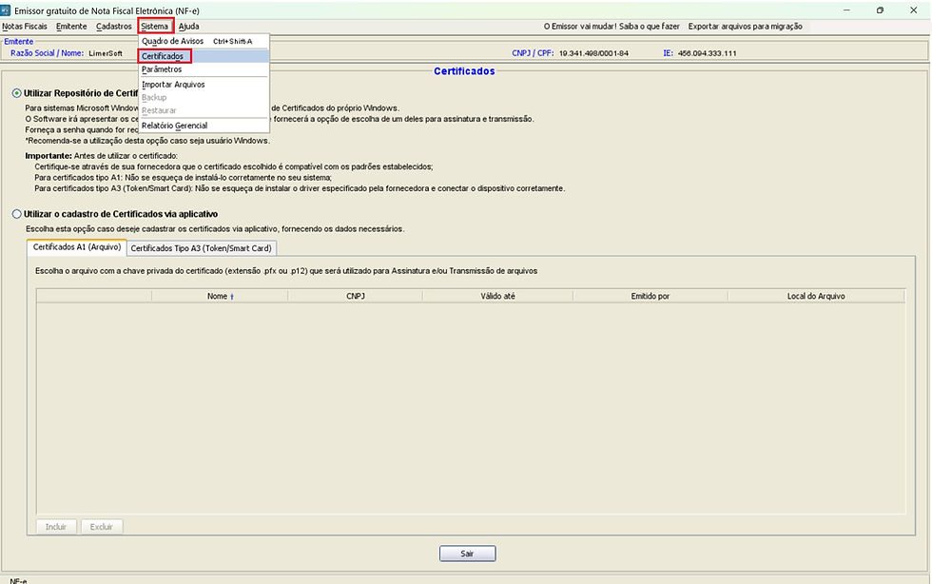932x584 pixels.
Task: Open the Emitente menu
Action: coord(71,27)
